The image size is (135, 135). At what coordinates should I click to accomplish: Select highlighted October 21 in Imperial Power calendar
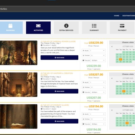point(120,59)
